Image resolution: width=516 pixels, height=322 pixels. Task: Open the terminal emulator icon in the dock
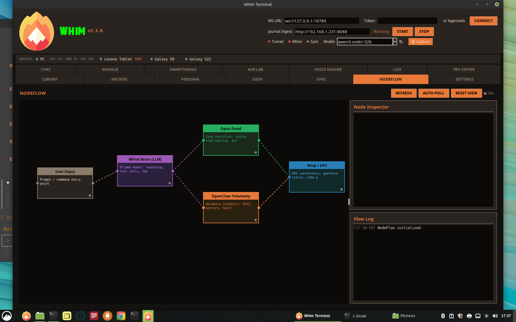tap(53, 316)
